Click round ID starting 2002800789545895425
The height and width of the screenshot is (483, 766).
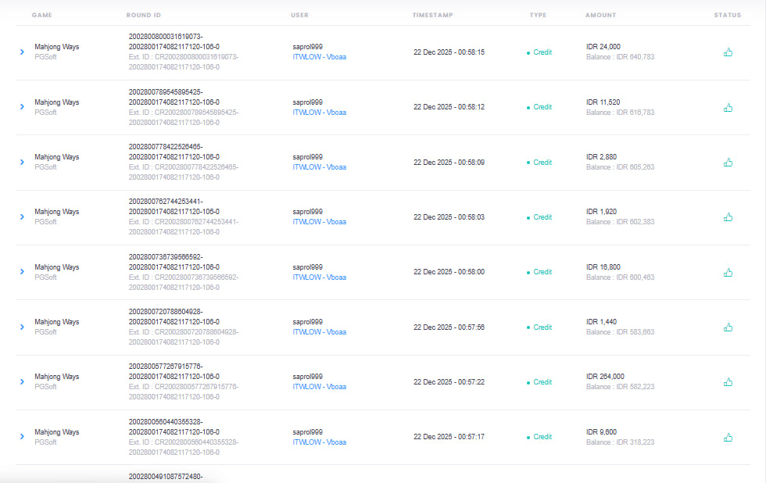(x=174, y=97)
